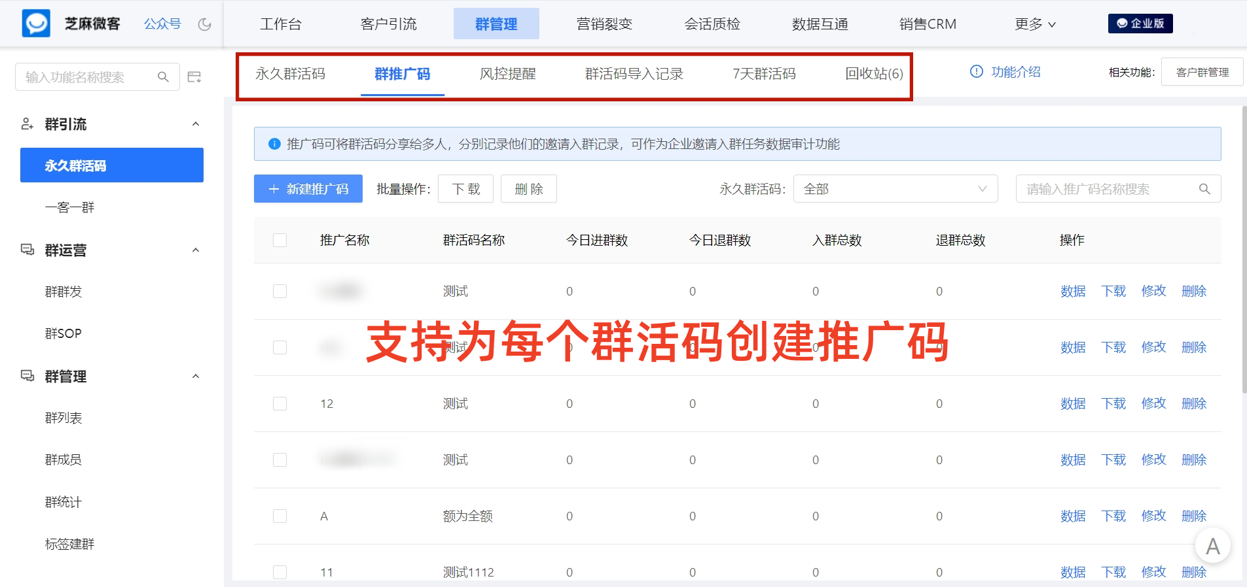Click 修改 link in row 12
1247x587 pixels.
1154,403
